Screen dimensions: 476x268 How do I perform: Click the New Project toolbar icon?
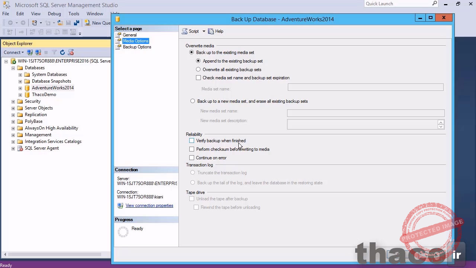(35, 23)
